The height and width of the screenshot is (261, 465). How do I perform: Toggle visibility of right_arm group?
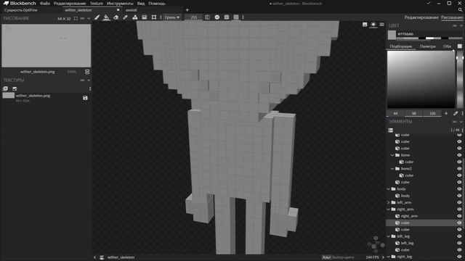pyautogui.click(x=459, y=210)
